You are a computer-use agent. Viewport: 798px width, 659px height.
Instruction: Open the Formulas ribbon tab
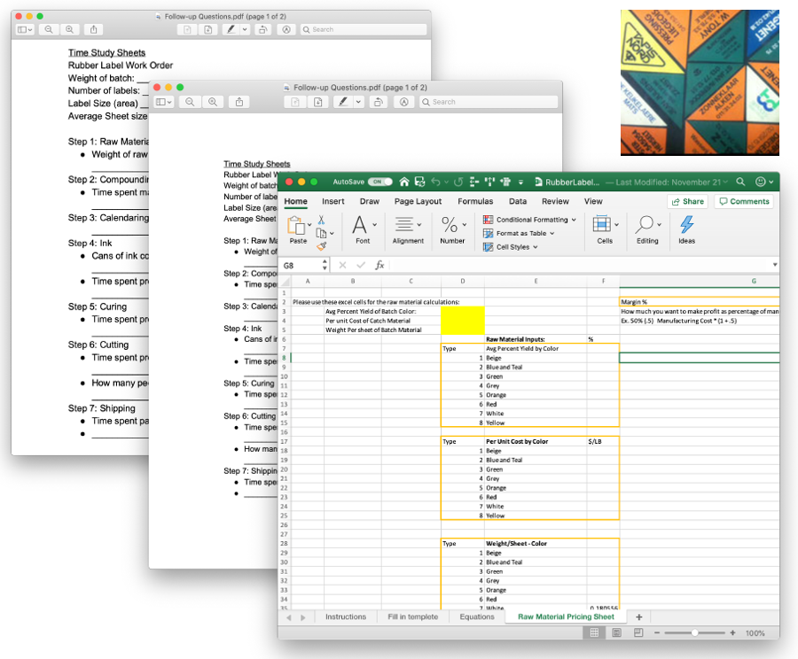[x=475, y=202]
